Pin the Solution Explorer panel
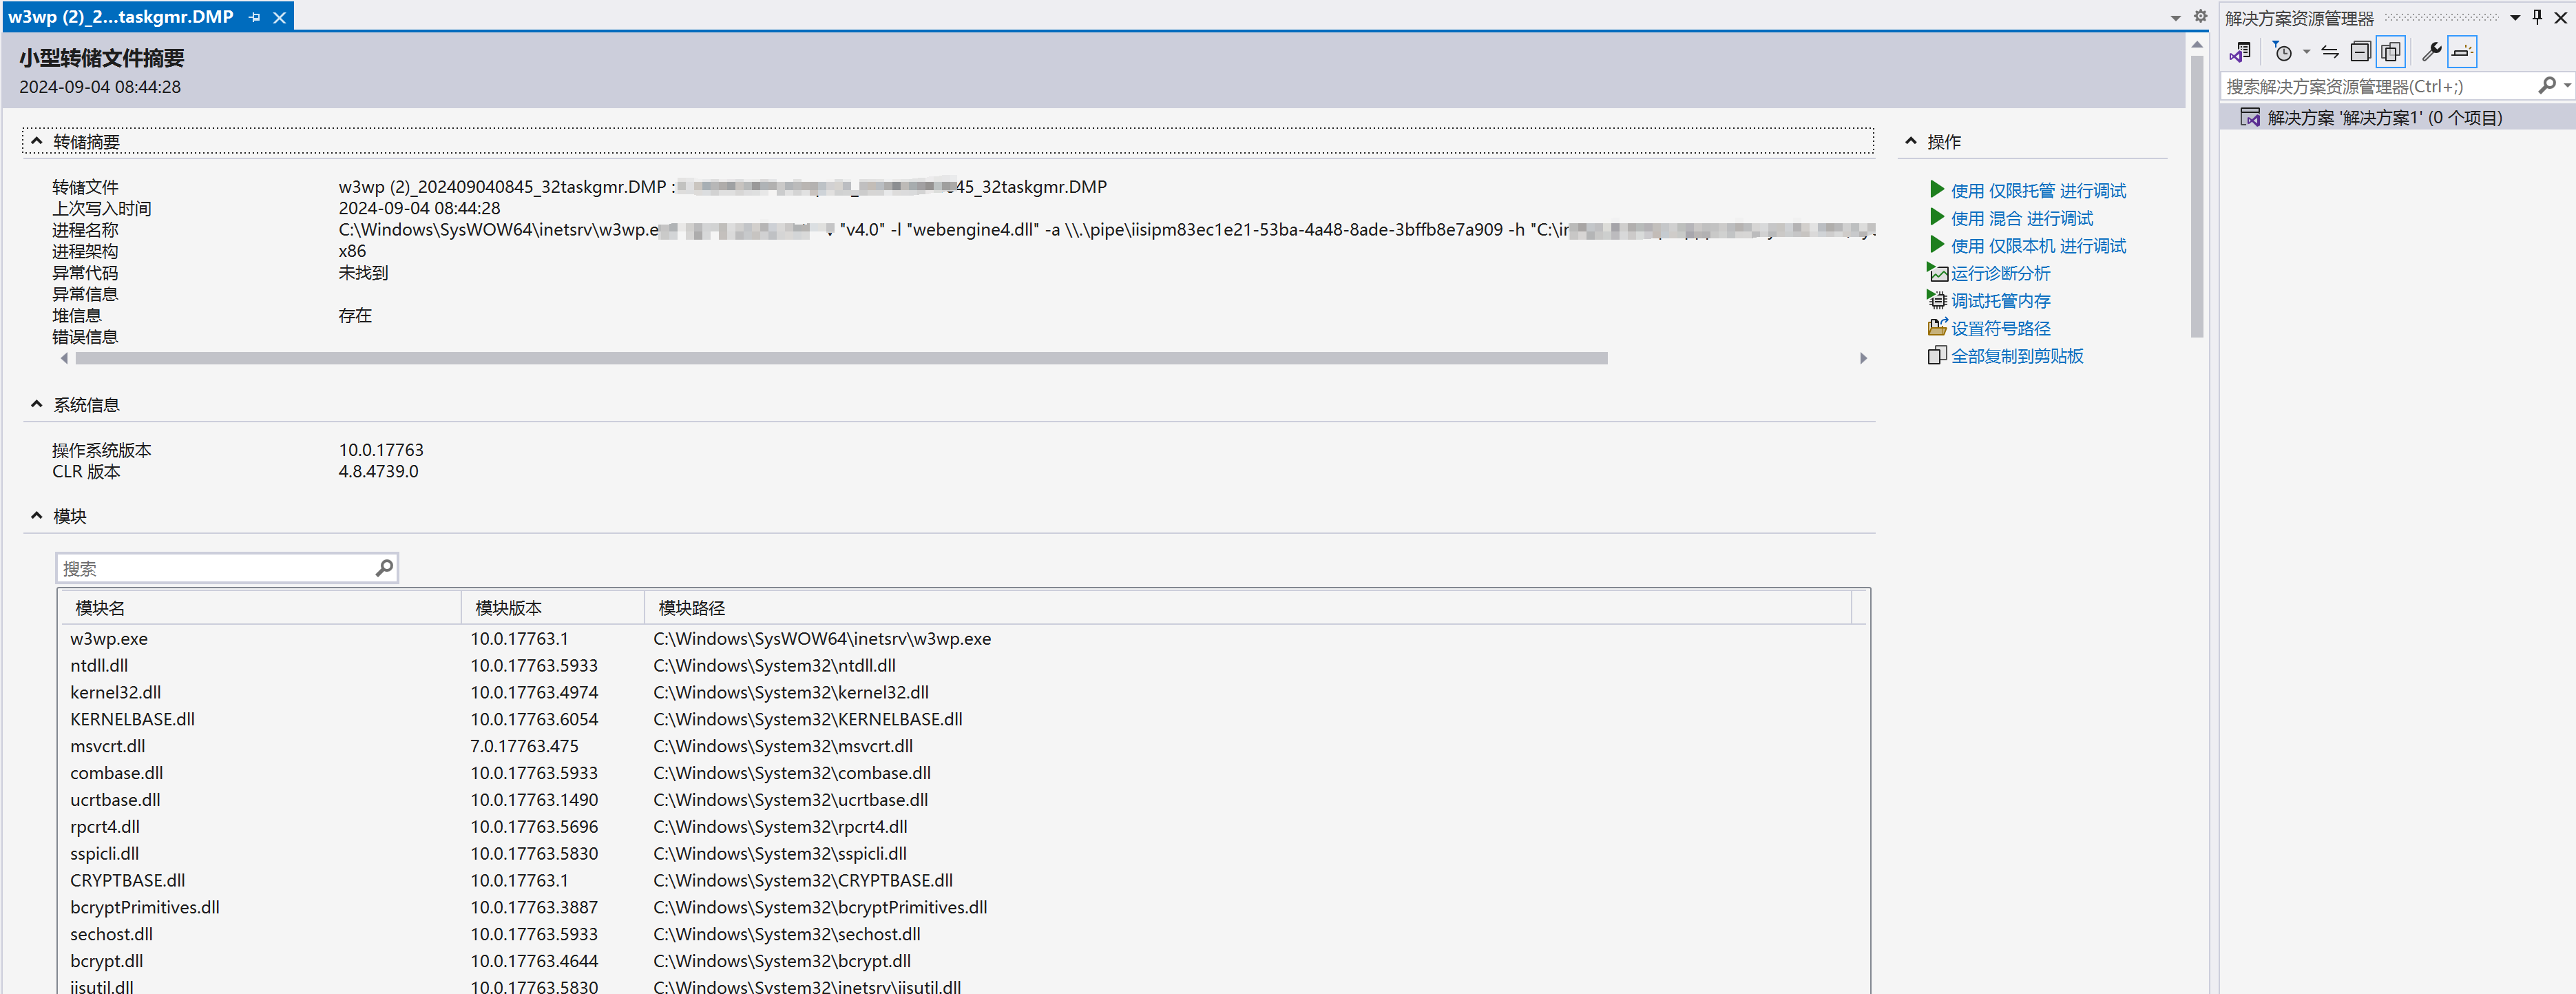Viewport: 2576px width, 994px height. click(2537, 17)
